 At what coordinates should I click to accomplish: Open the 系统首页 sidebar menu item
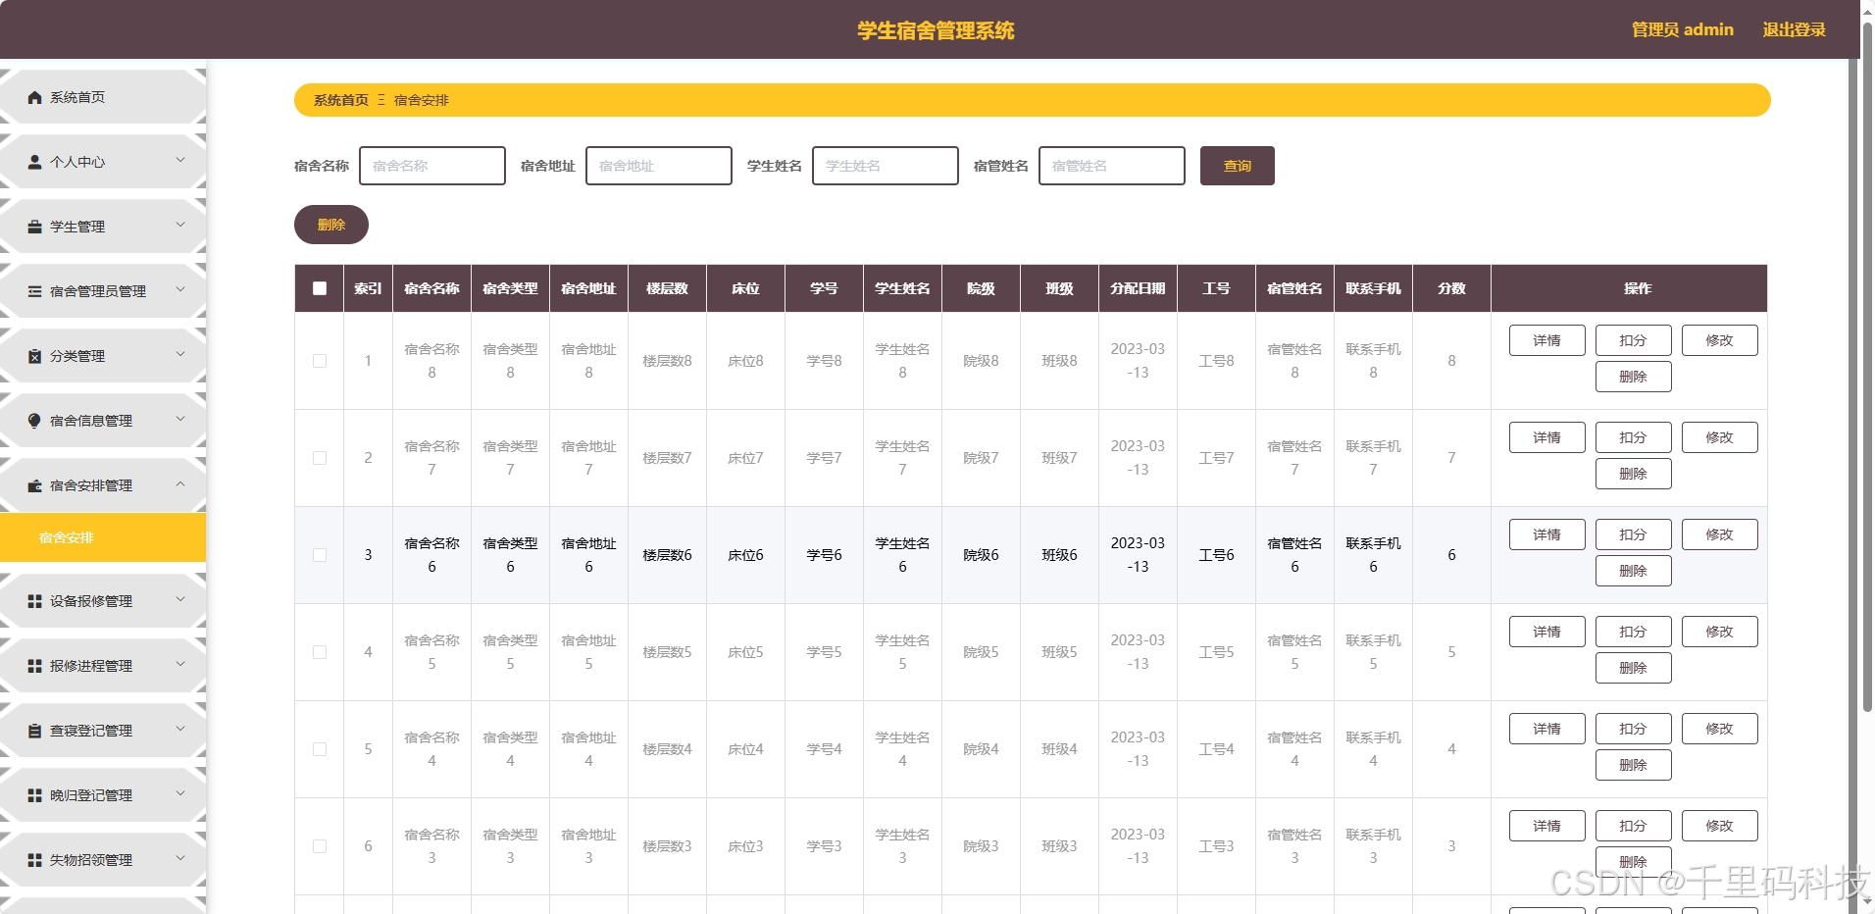coord(103,97)
